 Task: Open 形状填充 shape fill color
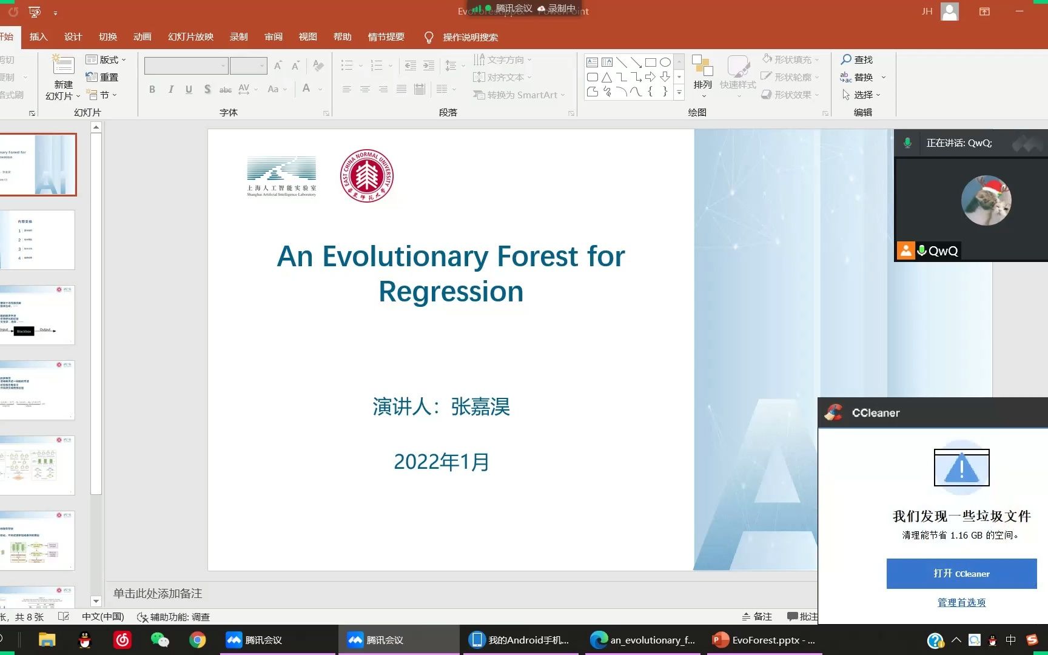point(791,59)
